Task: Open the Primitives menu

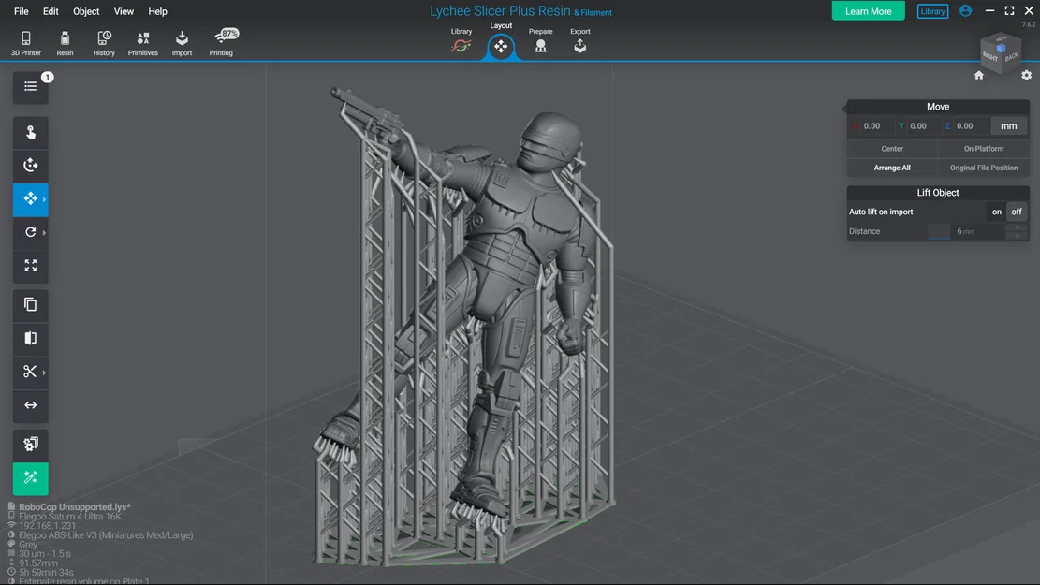Action: coord(142,43)
